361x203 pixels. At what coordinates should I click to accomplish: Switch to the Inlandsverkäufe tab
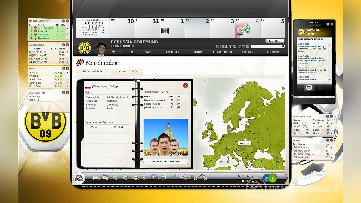tap(92, 72)
